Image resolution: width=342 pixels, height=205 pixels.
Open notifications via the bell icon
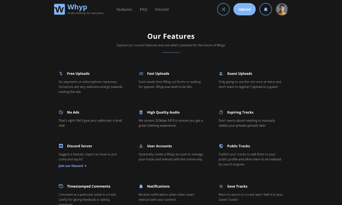266,9
